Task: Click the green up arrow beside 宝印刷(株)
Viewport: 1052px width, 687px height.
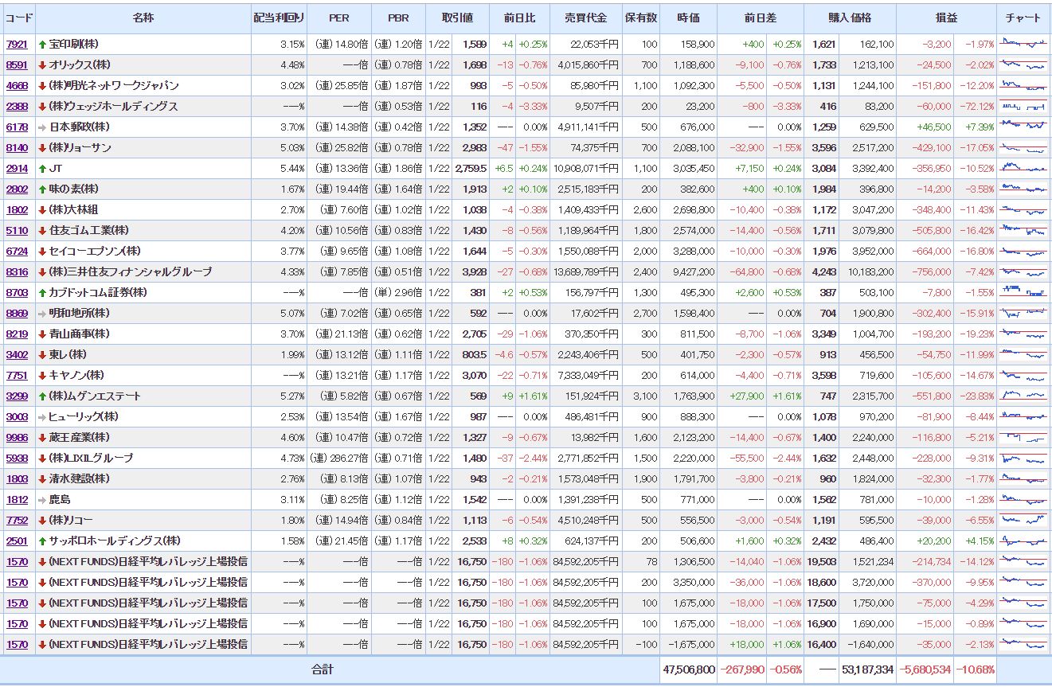Action: 42,44
